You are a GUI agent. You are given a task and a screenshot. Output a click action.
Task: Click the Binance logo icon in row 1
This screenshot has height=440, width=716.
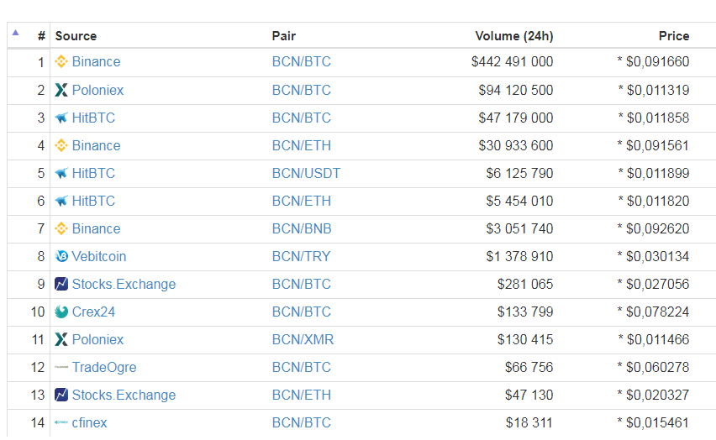[x=61, y=61]
